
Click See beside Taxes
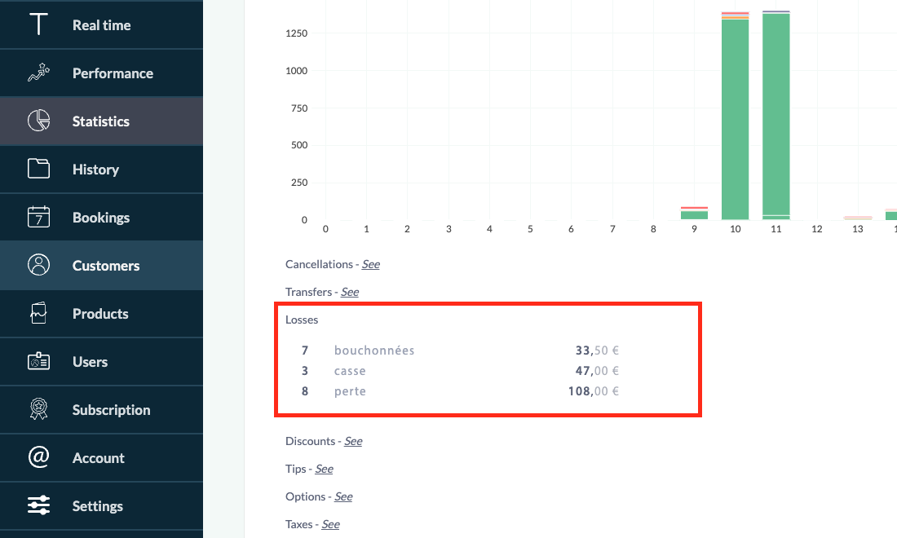(330, 524)
